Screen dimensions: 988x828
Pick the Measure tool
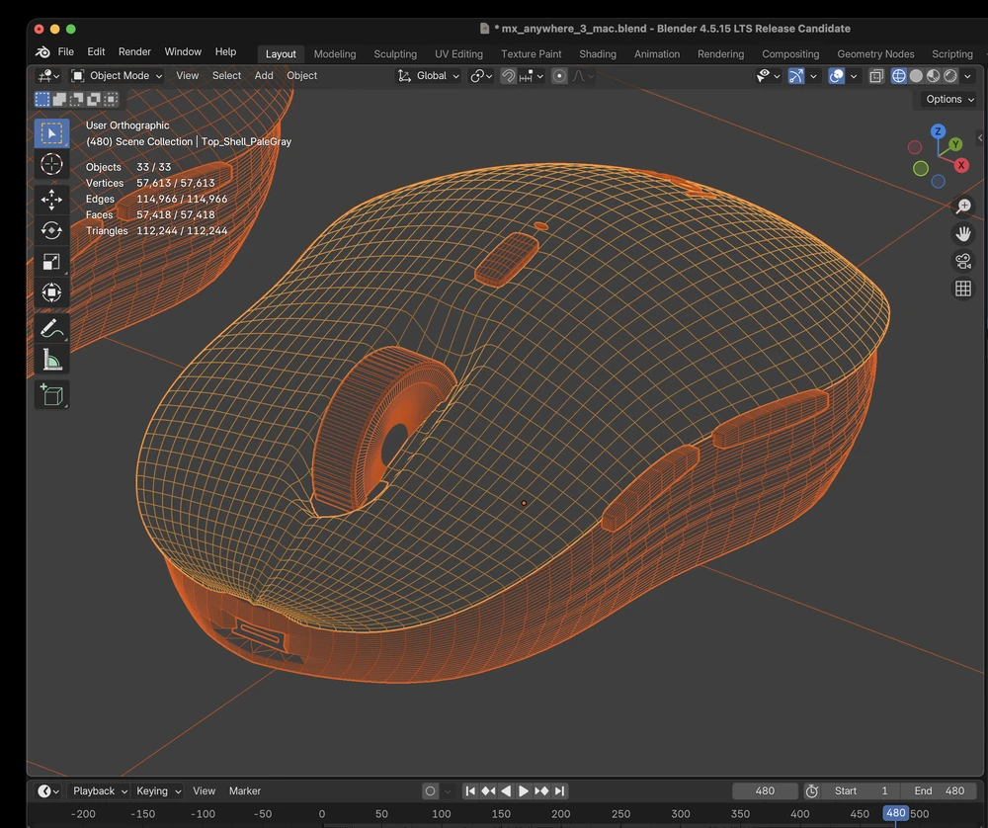point(51,360)
